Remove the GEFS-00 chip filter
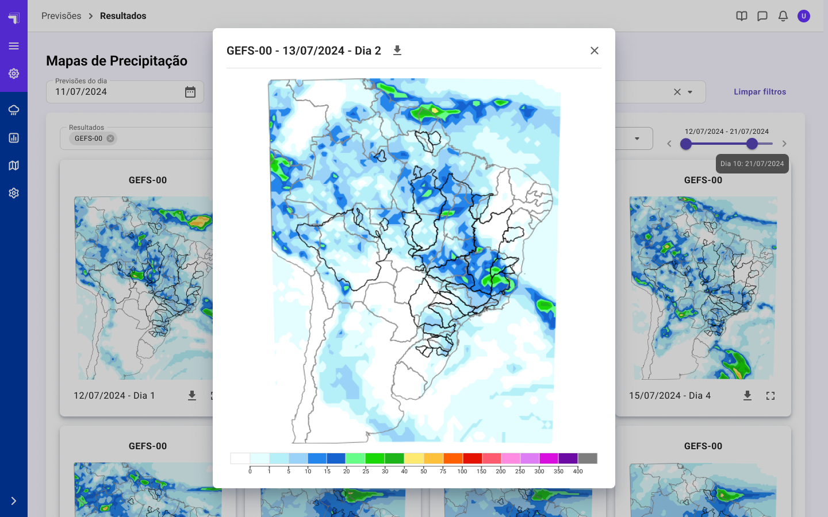Image resolution: width=828 pixels, height=517 pixels. coord(110,138)
